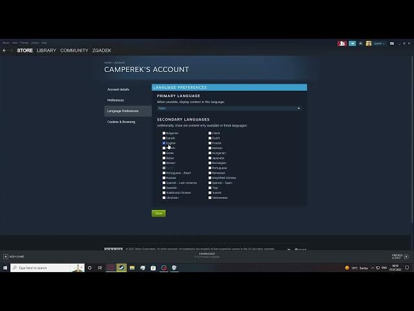Enable Simplified Chinese checkbox
414x311 pixels.
pos(210,178)
